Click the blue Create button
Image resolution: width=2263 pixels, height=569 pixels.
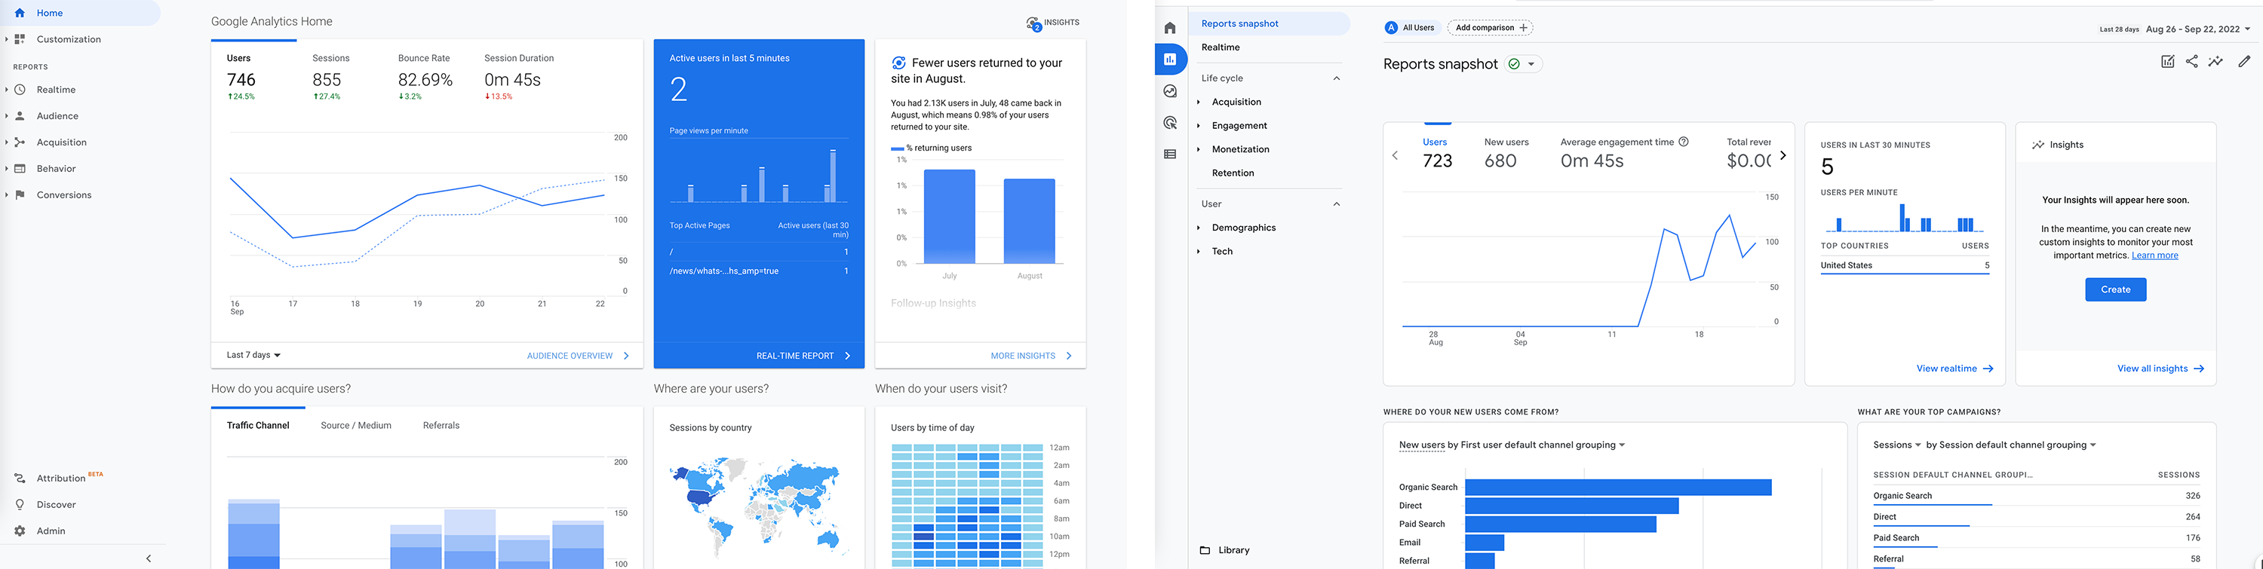(2115, 289)
